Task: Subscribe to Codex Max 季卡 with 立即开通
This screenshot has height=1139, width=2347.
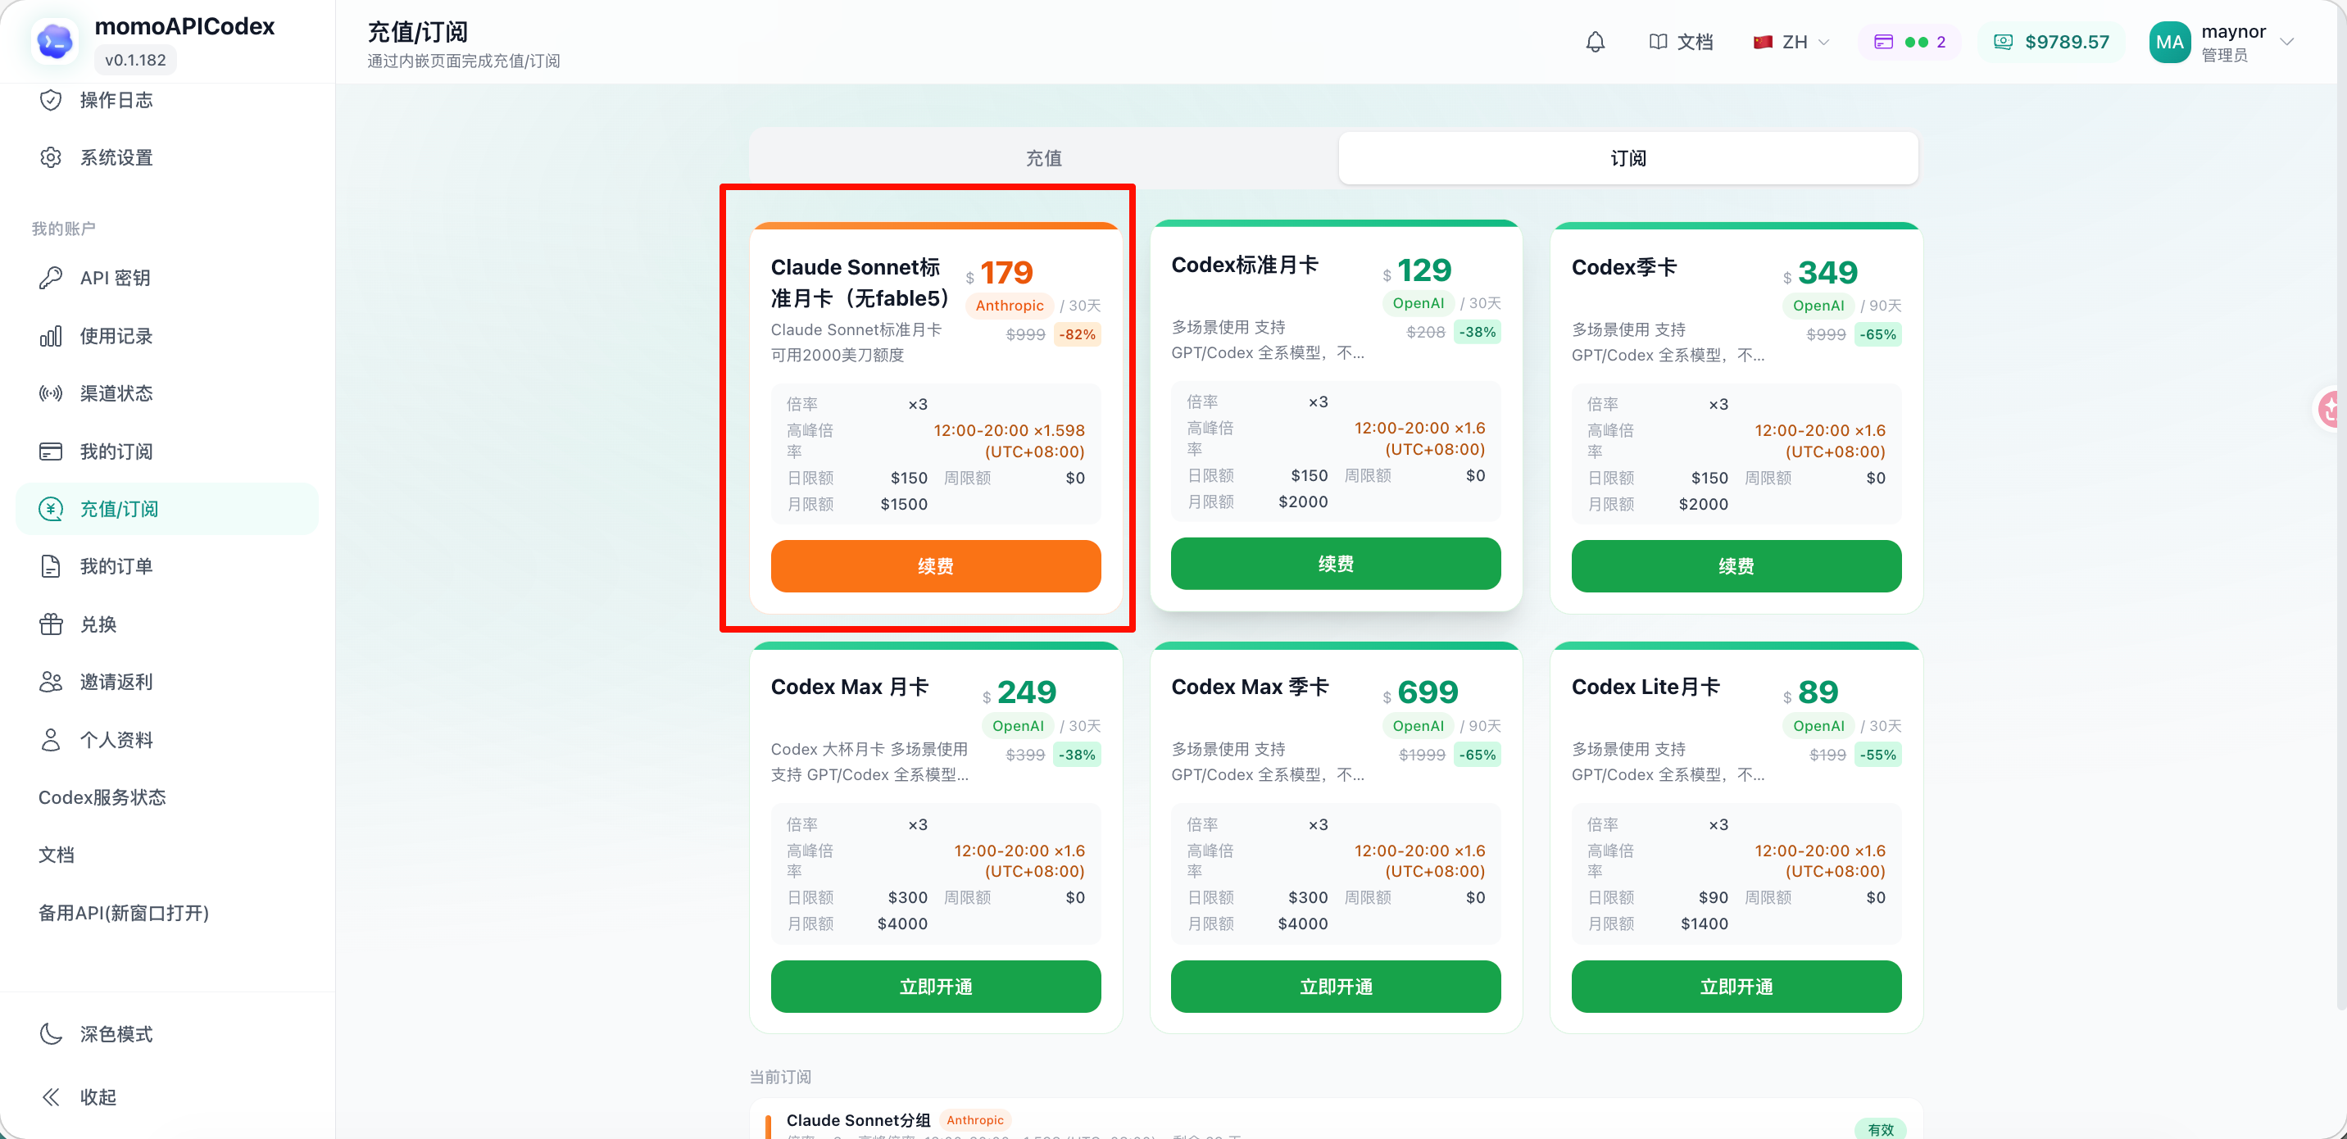Action: coord(1336,987)
